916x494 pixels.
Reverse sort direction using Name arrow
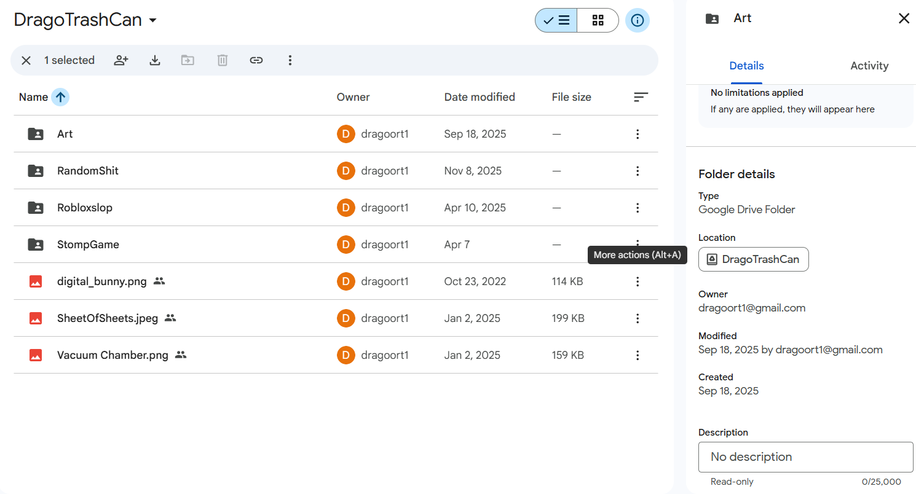tap(60, 97)
